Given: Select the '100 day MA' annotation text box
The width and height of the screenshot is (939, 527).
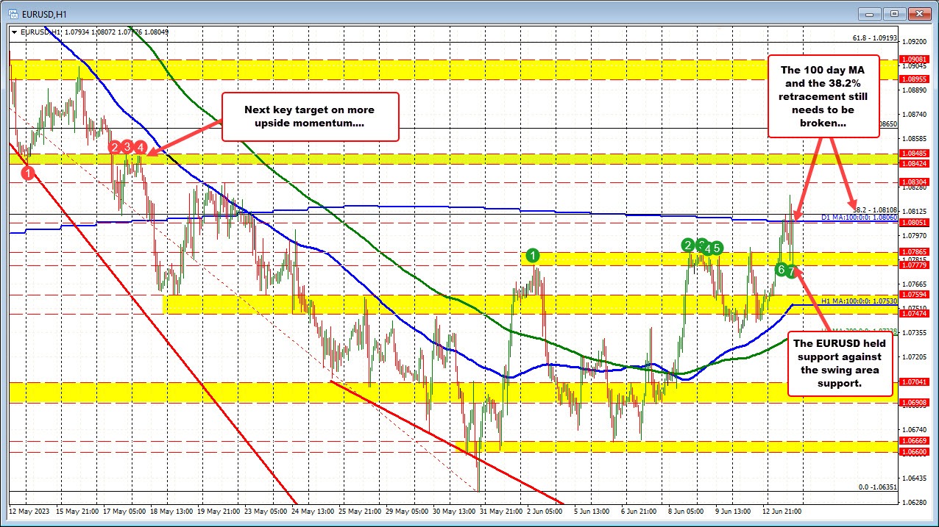Looking at the screenshot, I should point(823,96).
